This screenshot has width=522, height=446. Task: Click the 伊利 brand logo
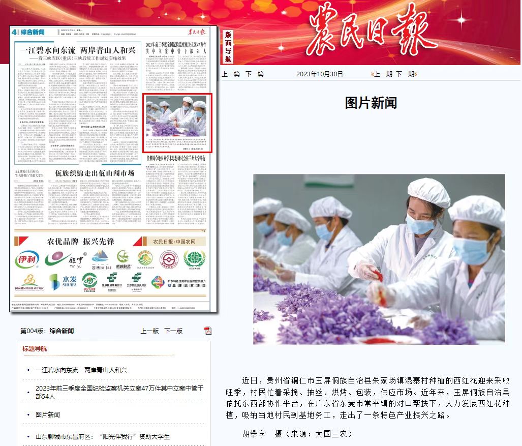26,259
